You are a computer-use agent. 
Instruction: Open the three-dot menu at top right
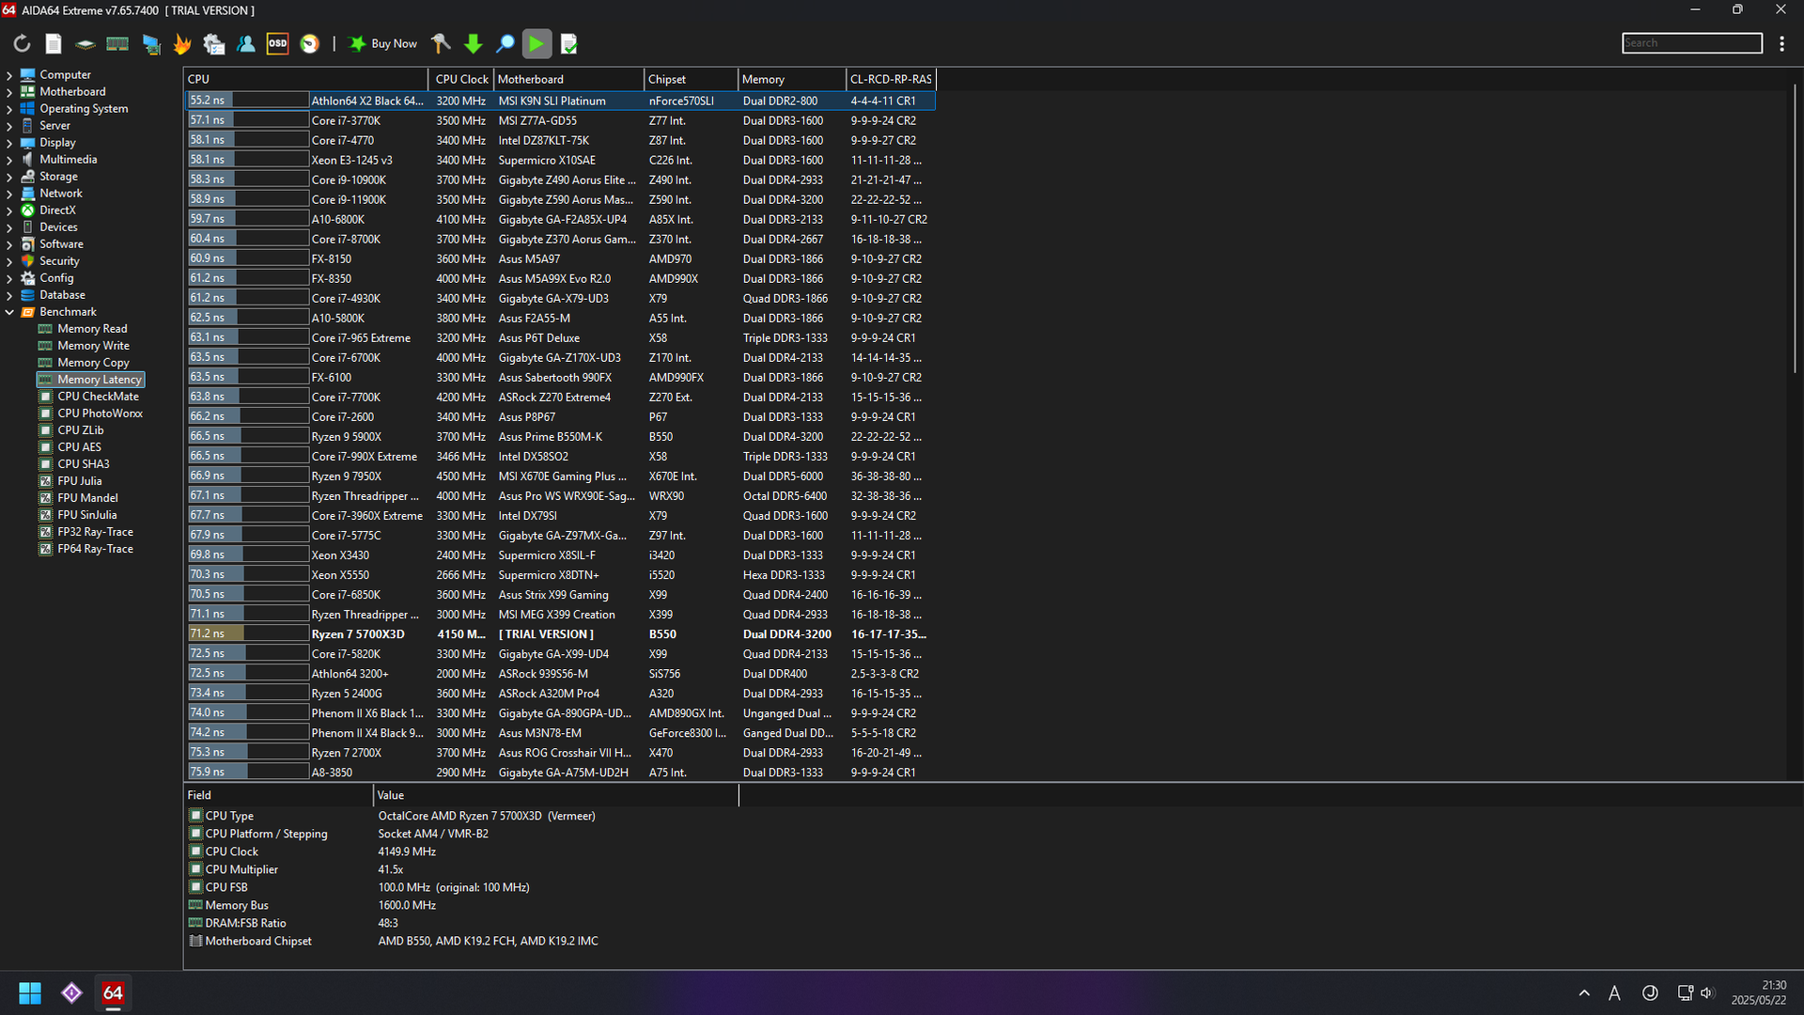click(x=1781, y=43)
